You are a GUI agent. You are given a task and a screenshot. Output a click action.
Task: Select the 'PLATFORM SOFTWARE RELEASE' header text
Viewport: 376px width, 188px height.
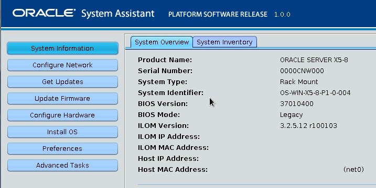(218, 14)
